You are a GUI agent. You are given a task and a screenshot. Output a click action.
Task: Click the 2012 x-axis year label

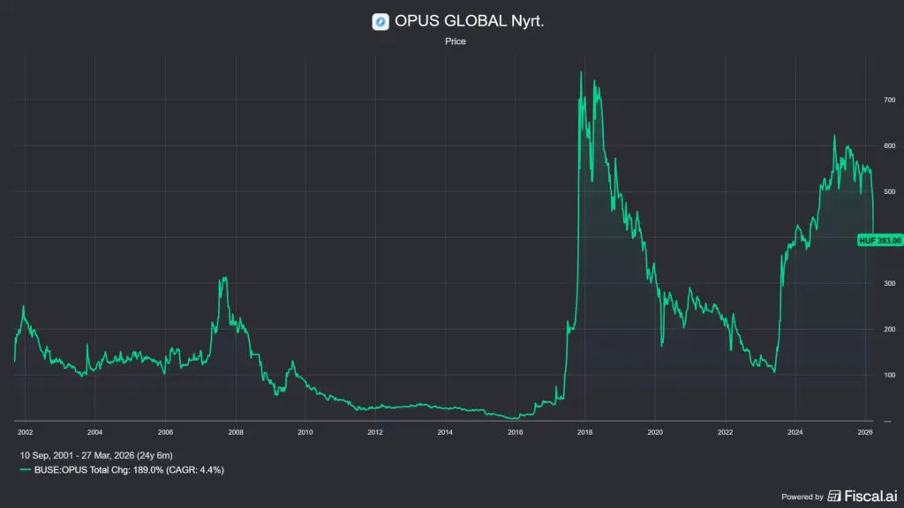tap(374, 432)
